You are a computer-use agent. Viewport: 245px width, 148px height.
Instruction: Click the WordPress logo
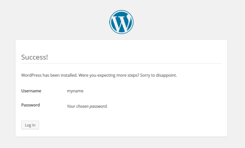click(x=121, y=22)
